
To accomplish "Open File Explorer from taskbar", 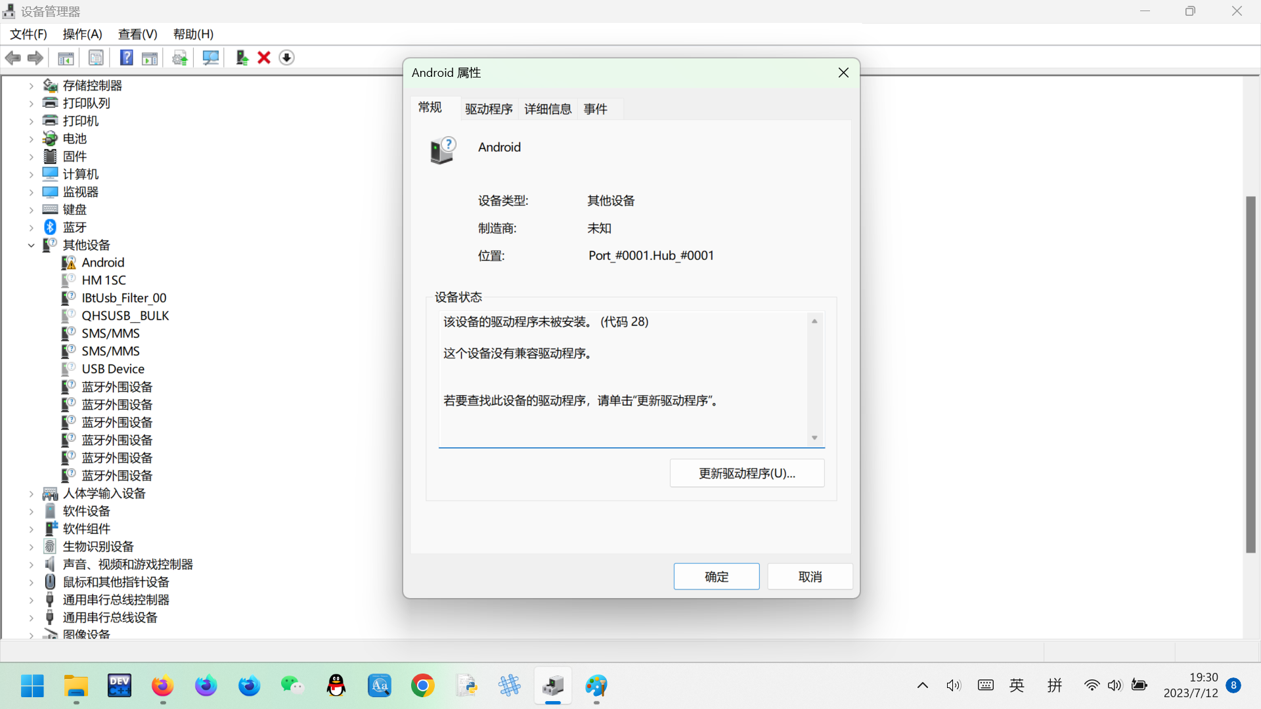I will pyautogui.click(x=76, y=686).
